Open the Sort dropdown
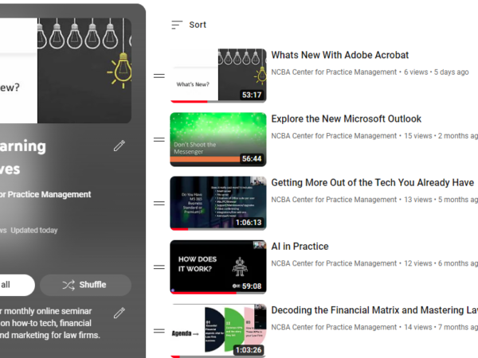478x358 pixels. (x=189, y=25)
